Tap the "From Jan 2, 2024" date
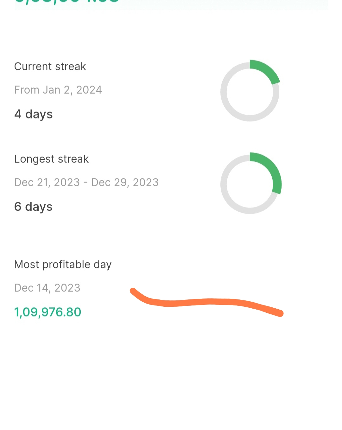The width and height of the screenshot is (342, 430). click(x=58, y=90)
